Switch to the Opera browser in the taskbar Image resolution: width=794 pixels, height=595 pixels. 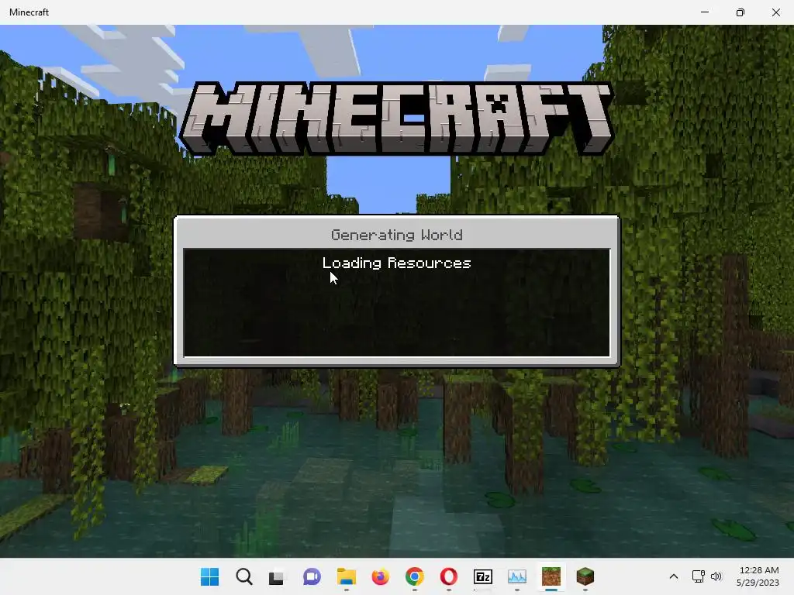tap(449, 576)
